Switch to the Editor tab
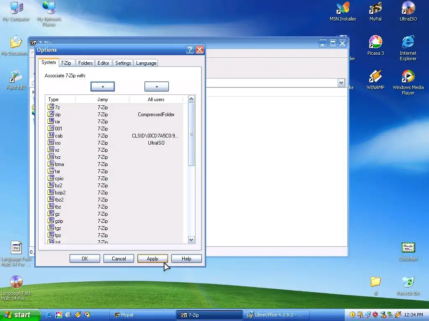Image resolution: width=429 pixels, height=321 pixels. point(103,63)
